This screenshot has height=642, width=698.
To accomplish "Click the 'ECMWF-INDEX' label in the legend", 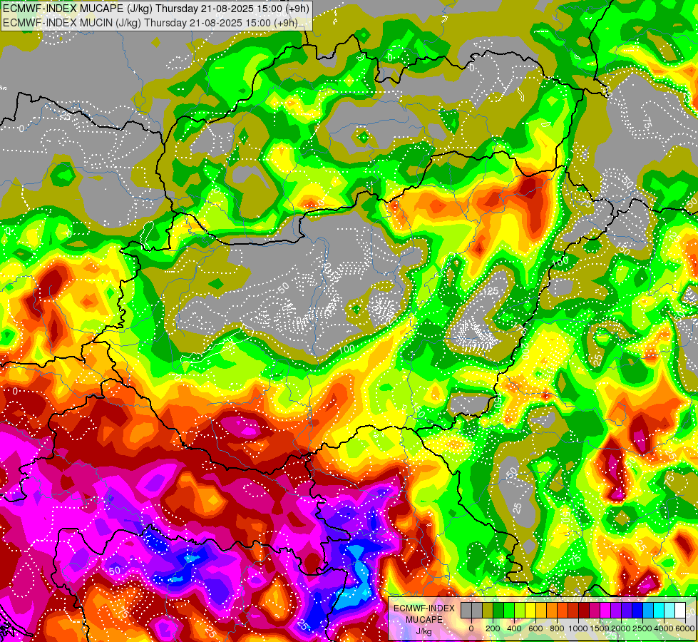I will point(424,608).
